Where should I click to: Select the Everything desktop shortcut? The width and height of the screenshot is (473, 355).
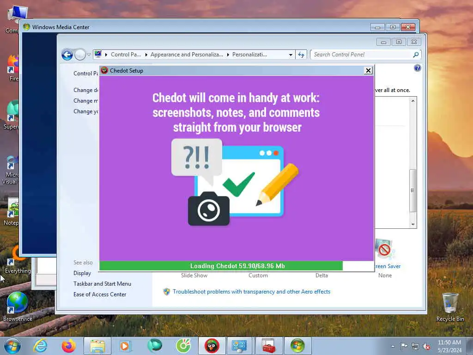coord(18,260)
